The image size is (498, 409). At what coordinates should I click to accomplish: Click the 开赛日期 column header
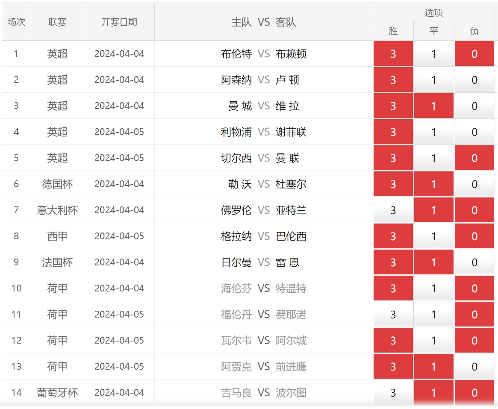click(x=119, y=22)
